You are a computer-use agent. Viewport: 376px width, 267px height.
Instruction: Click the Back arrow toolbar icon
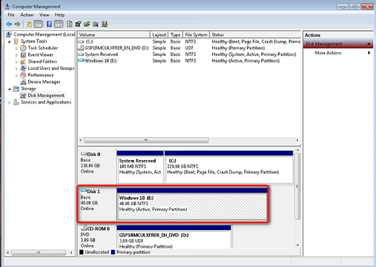pos(9,24)
